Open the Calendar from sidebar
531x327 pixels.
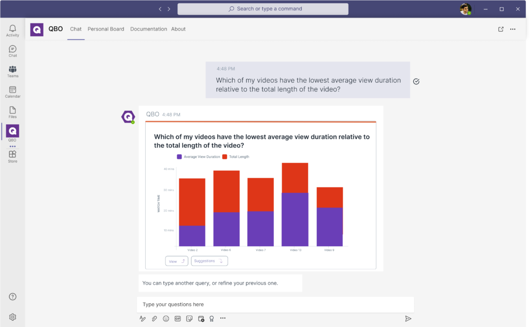point(12,92)
